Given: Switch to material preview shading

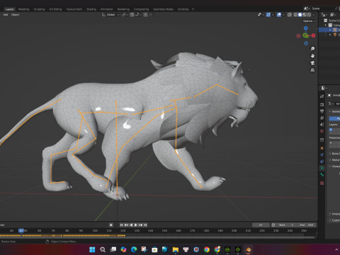Looking at the screenshot, I should point(305,15).
